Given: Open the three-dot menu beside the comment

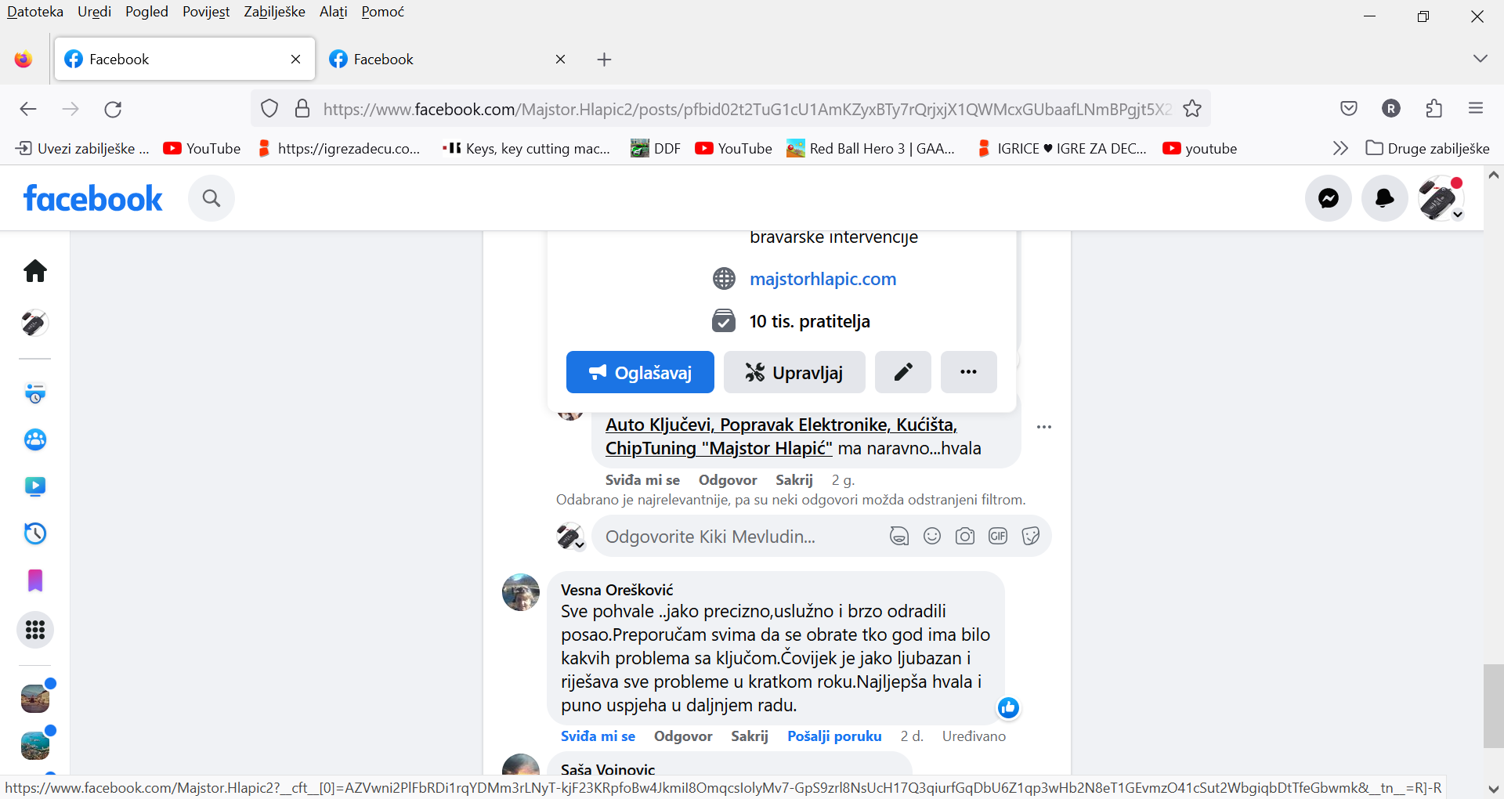Looking at the screenshot, I should coord(1044,427).
